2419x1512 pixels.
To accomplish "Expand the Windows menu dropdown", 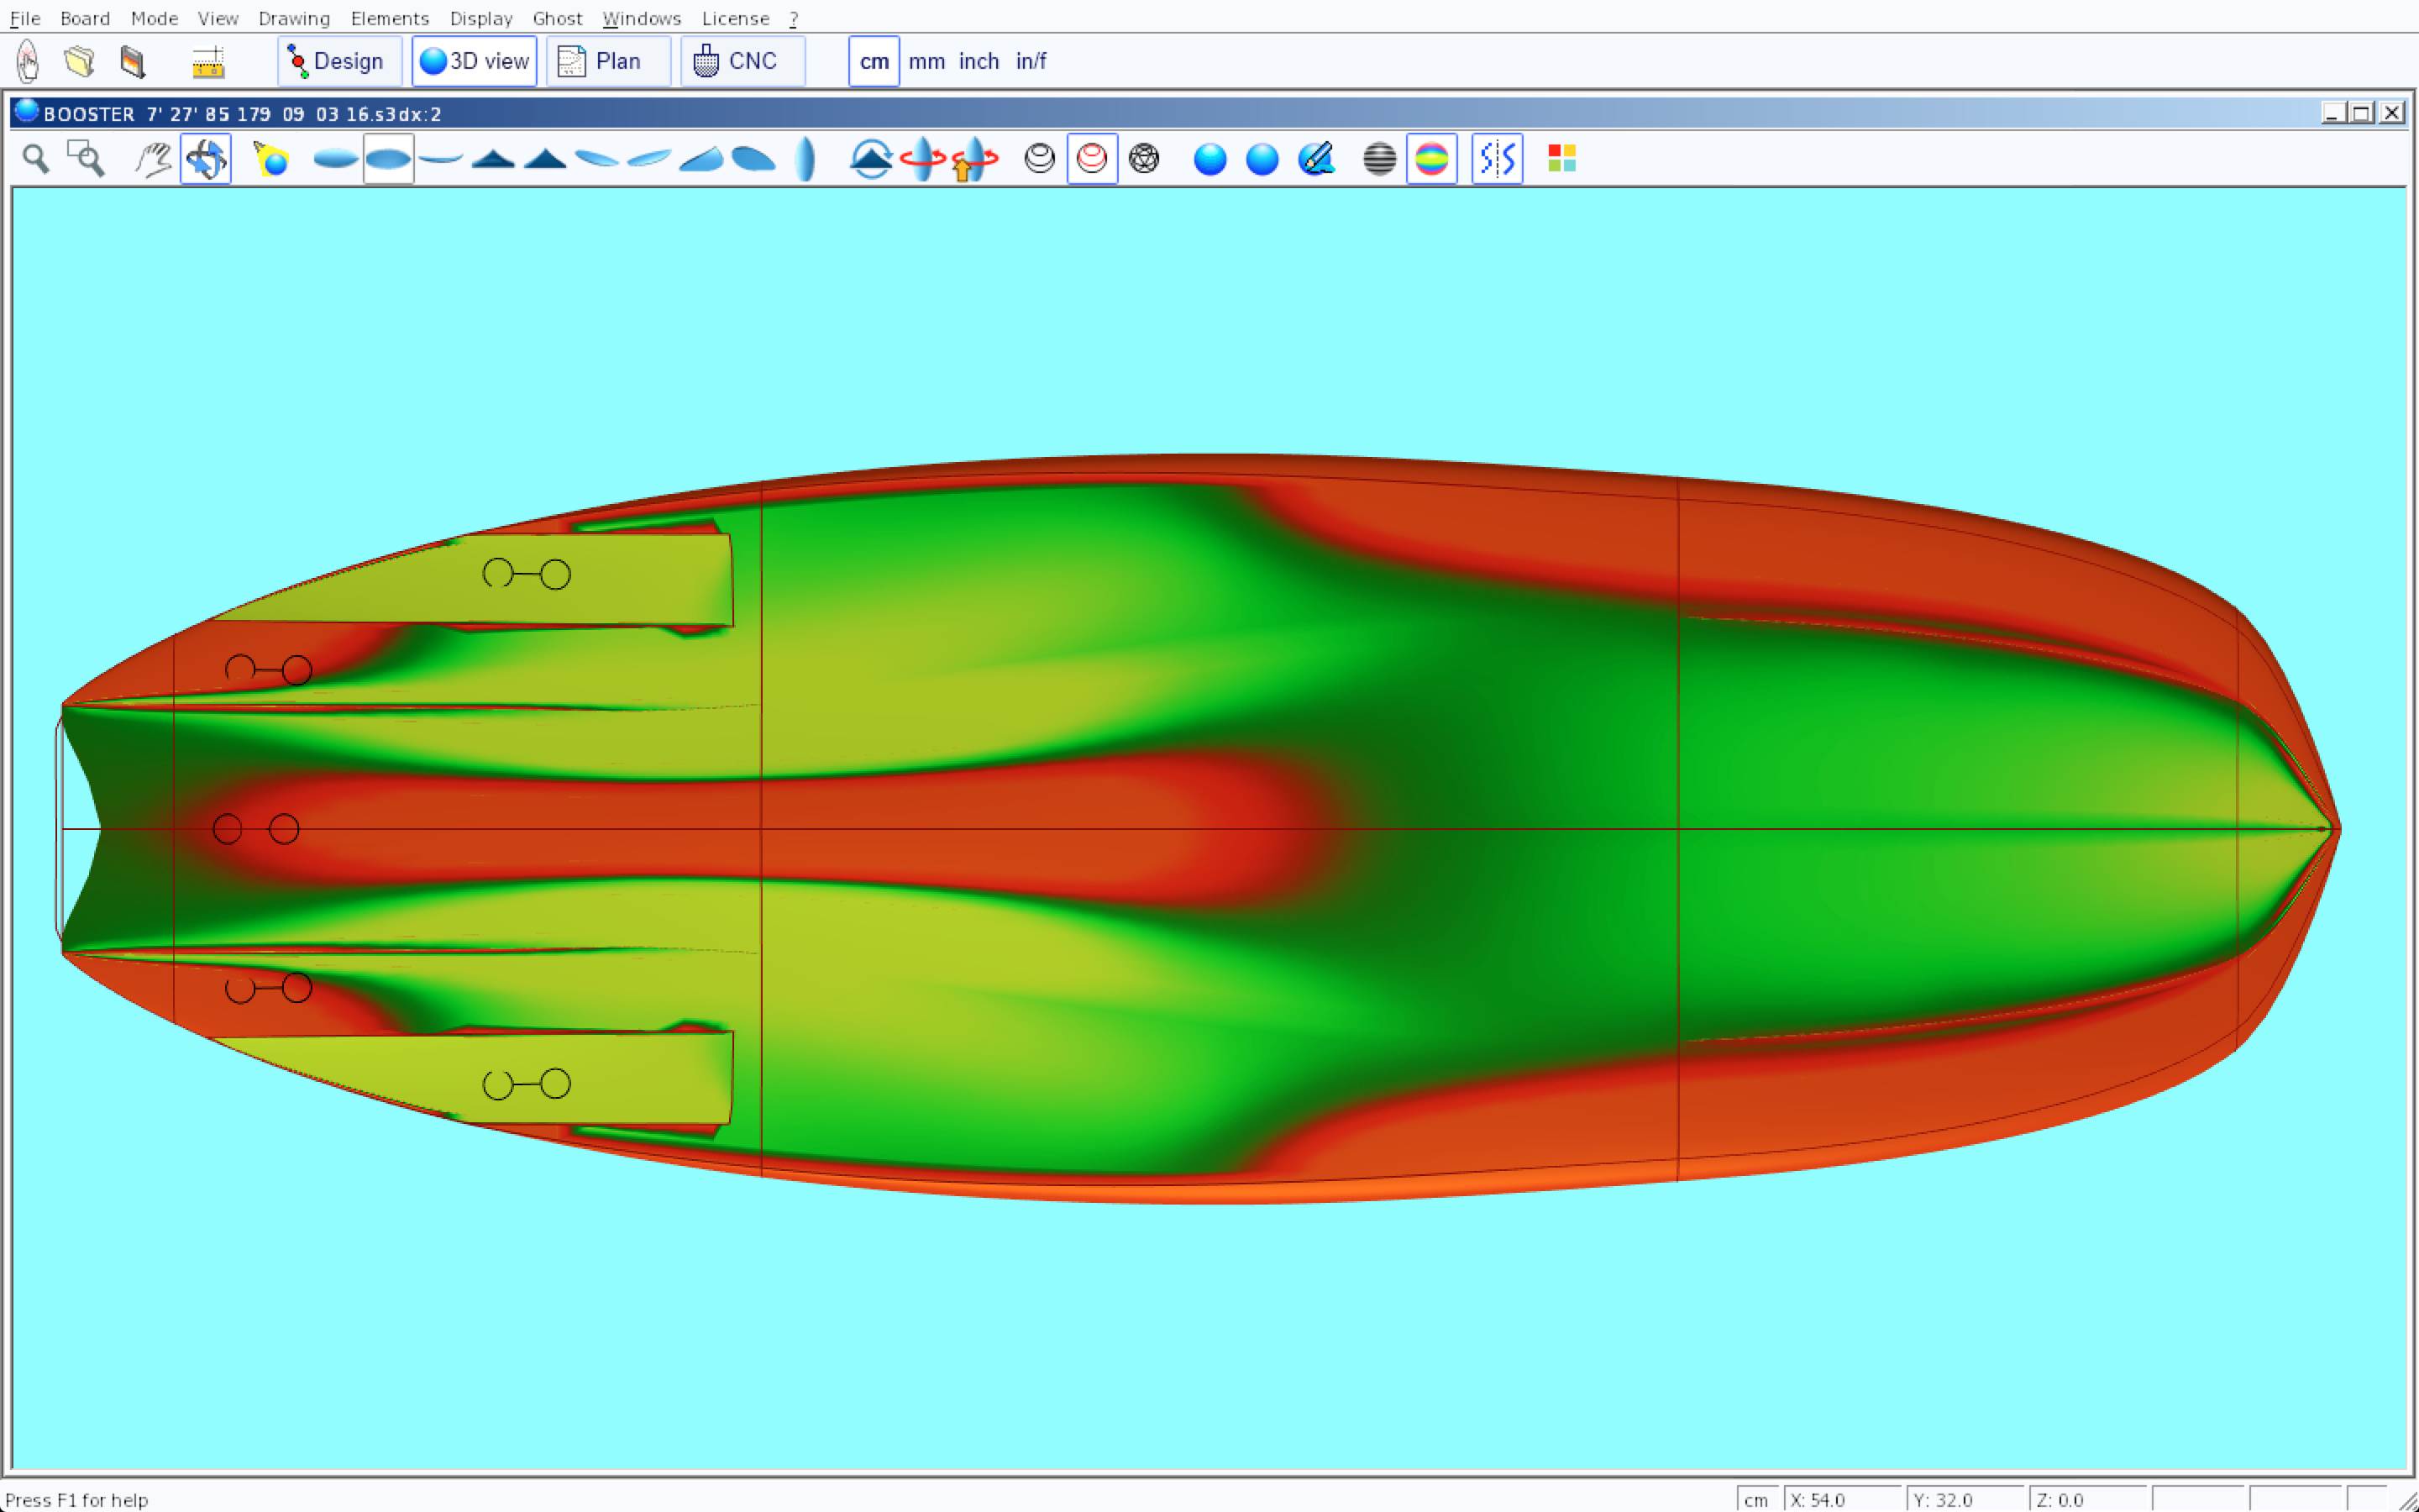I will (641, 18).
